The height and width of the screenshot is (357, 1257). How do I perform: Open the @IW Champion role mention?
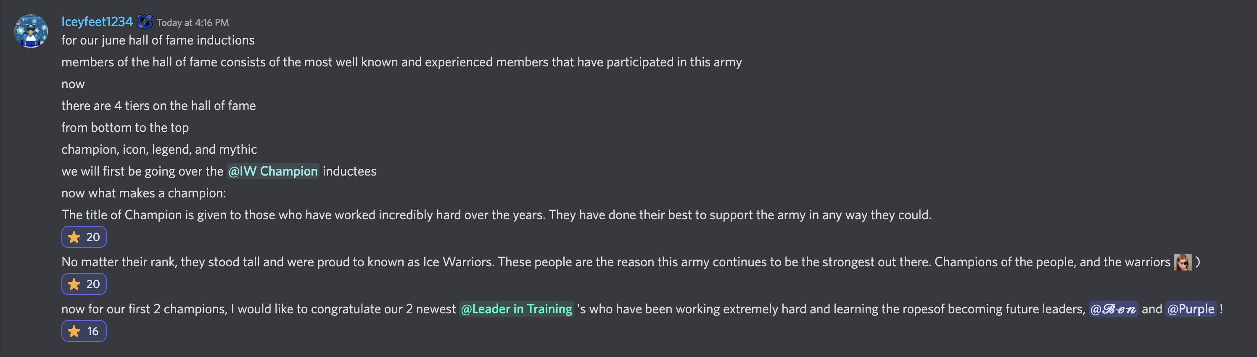point(273,171)
